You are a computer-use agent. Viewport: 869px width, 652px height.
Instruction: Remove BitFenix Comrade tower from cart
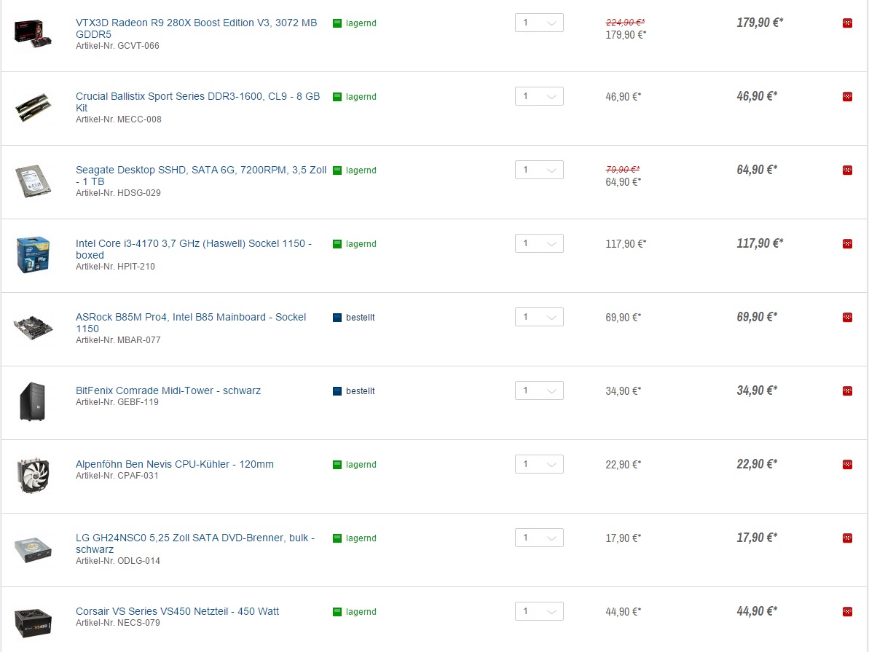(x=847, y=391)
